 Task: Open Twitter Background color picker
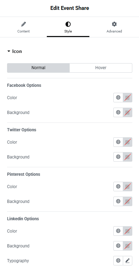point(127,157)
